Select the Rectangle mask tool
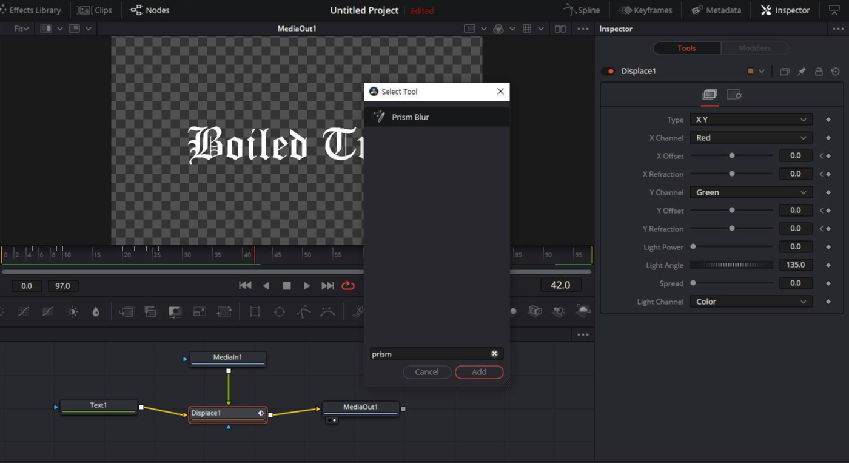 coord(255,312)
